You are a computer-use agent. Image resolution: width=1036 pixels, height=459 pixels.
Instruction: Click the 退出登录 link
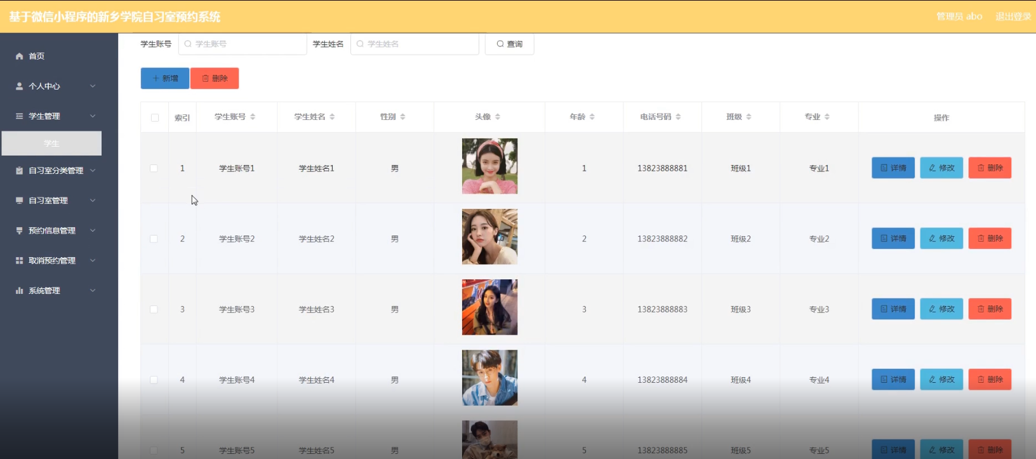(x=1013, y=17)
